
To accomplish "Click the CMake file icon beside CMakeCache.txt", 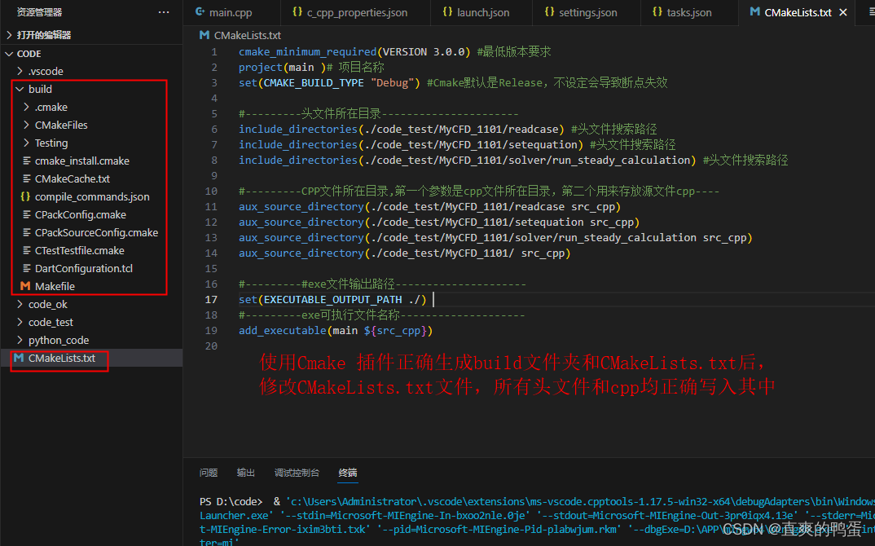I will coord(28,178).
